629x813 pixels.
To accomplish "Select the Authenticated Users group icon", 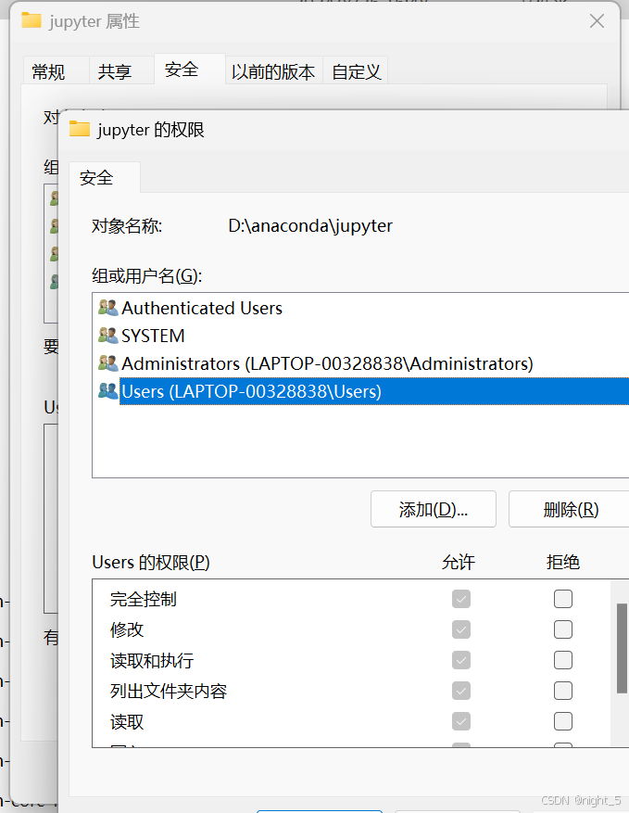I will tap(107, 308).
